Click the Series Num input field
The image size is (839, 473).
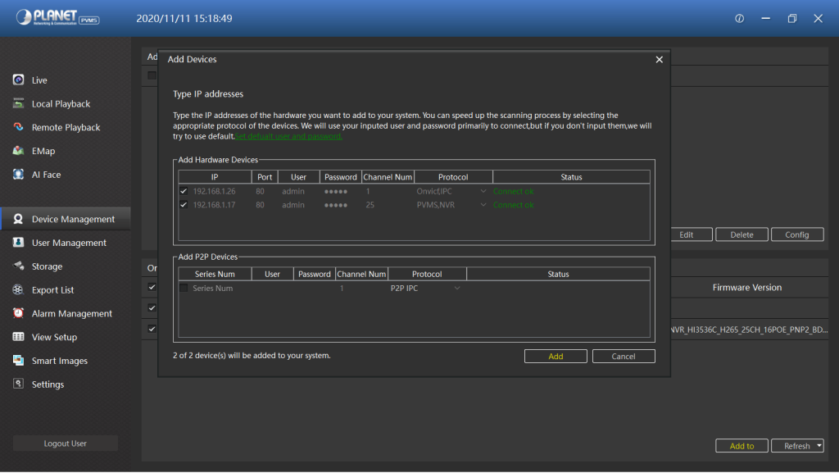pyautogui.click(x=212, y=288)
